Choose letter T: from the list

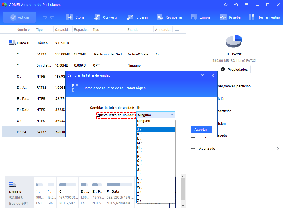(x=156, y=174)
